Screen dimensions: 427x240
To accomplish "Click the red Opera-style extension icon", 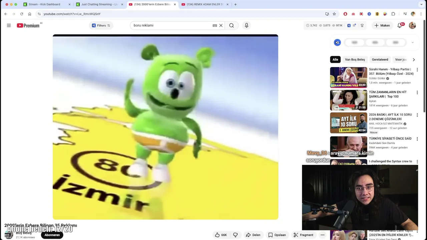I will 345,14.
